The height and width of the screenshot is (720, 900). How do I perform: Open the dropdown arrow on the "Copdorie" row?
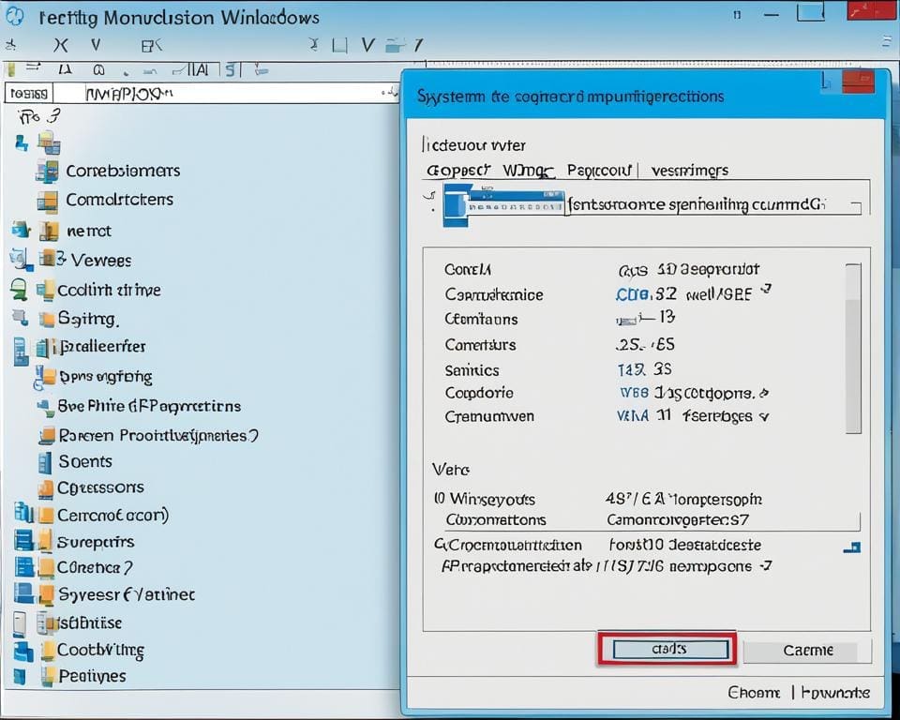[x=763, y=394]
